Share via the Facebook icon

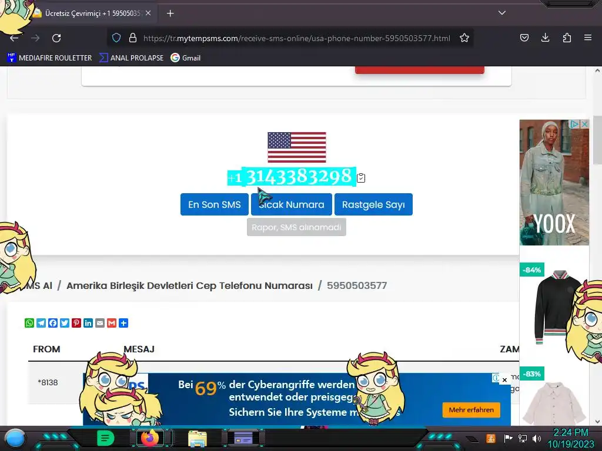coord(53,323)
